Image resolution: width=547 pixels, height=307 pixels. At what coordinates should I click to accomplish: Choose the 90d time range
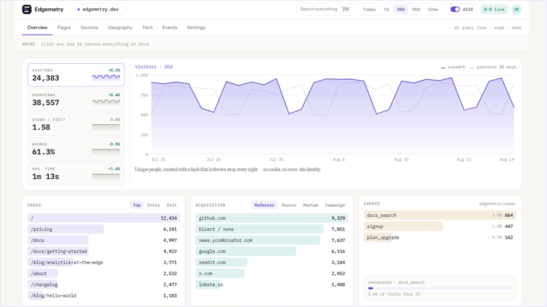point(416,10)
